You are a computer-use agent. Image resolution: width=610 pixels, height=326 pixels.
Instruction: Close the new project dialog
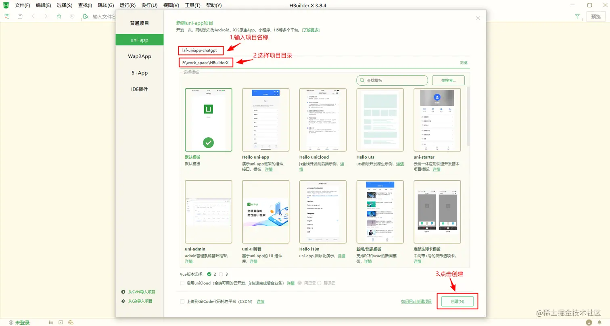click(478, 18)
